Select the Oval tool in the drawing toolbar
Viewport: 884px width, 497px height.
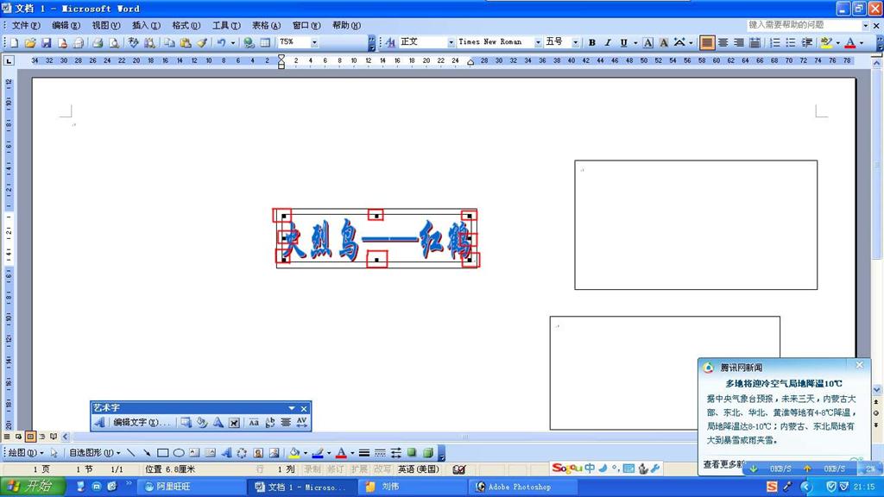[178, 453]
